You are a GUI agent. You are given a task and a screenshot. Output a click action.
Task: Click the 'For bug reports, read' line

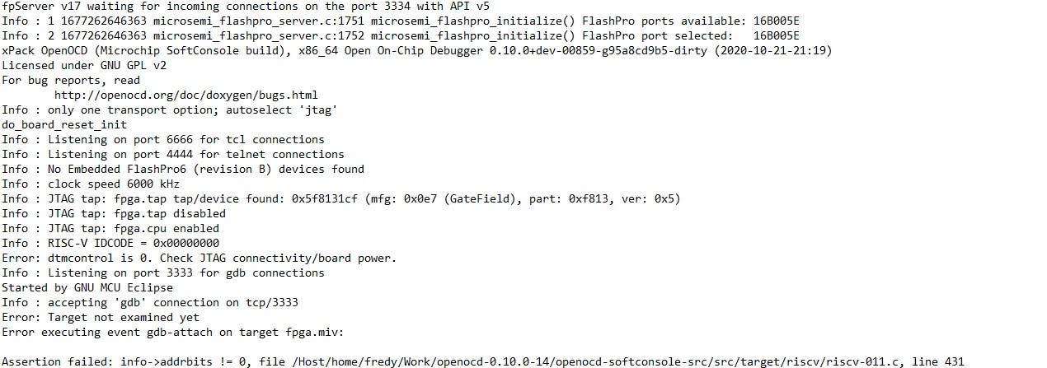click(71, 81)
